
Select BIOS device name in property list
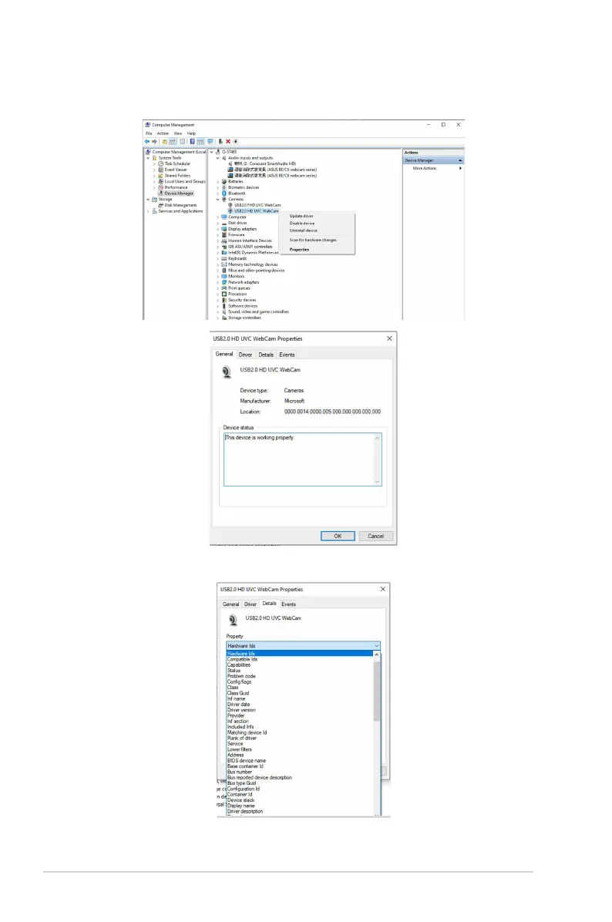247,761
